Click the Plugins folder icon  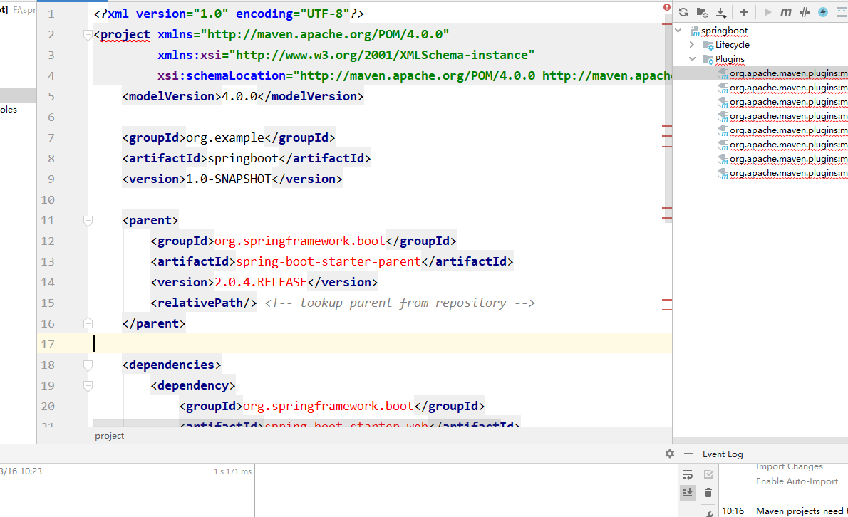click(708, 59)
